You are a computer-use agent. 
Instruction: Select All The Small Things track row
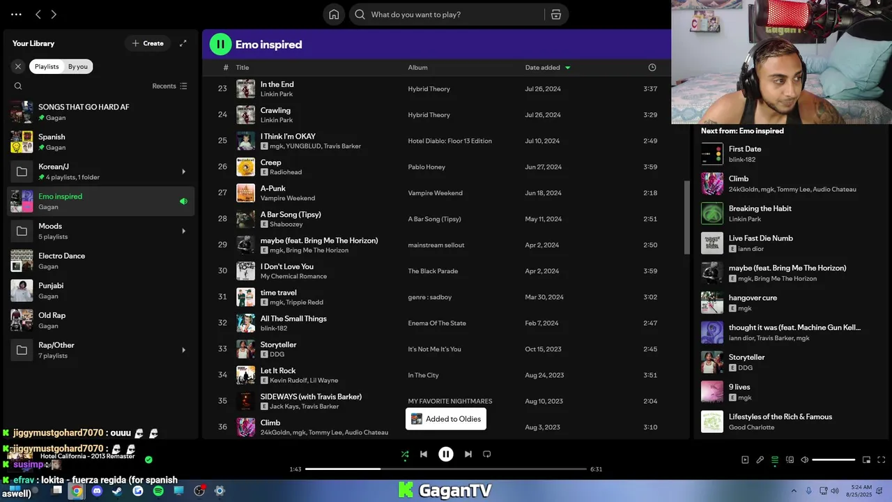point(443,323)
